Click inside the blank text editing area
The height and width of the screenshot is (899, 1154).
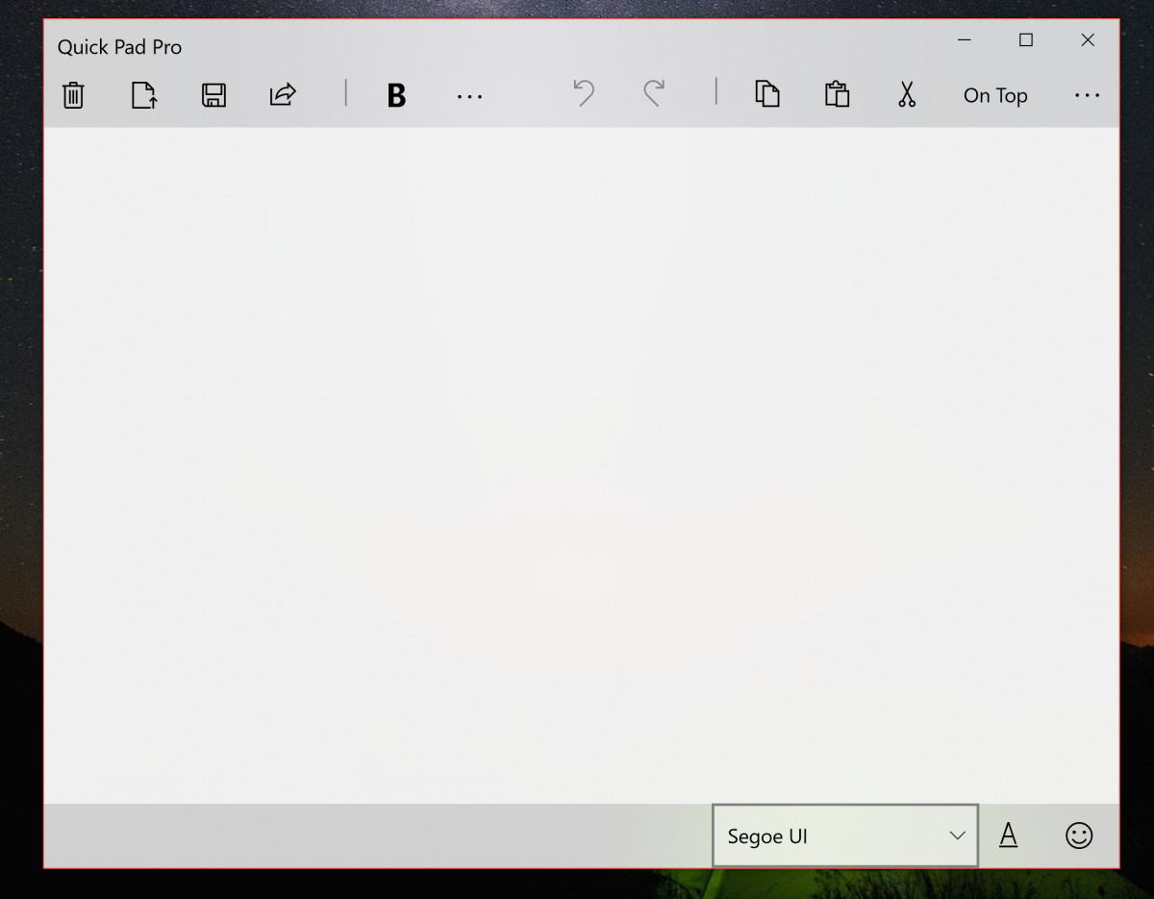[581, 465]
